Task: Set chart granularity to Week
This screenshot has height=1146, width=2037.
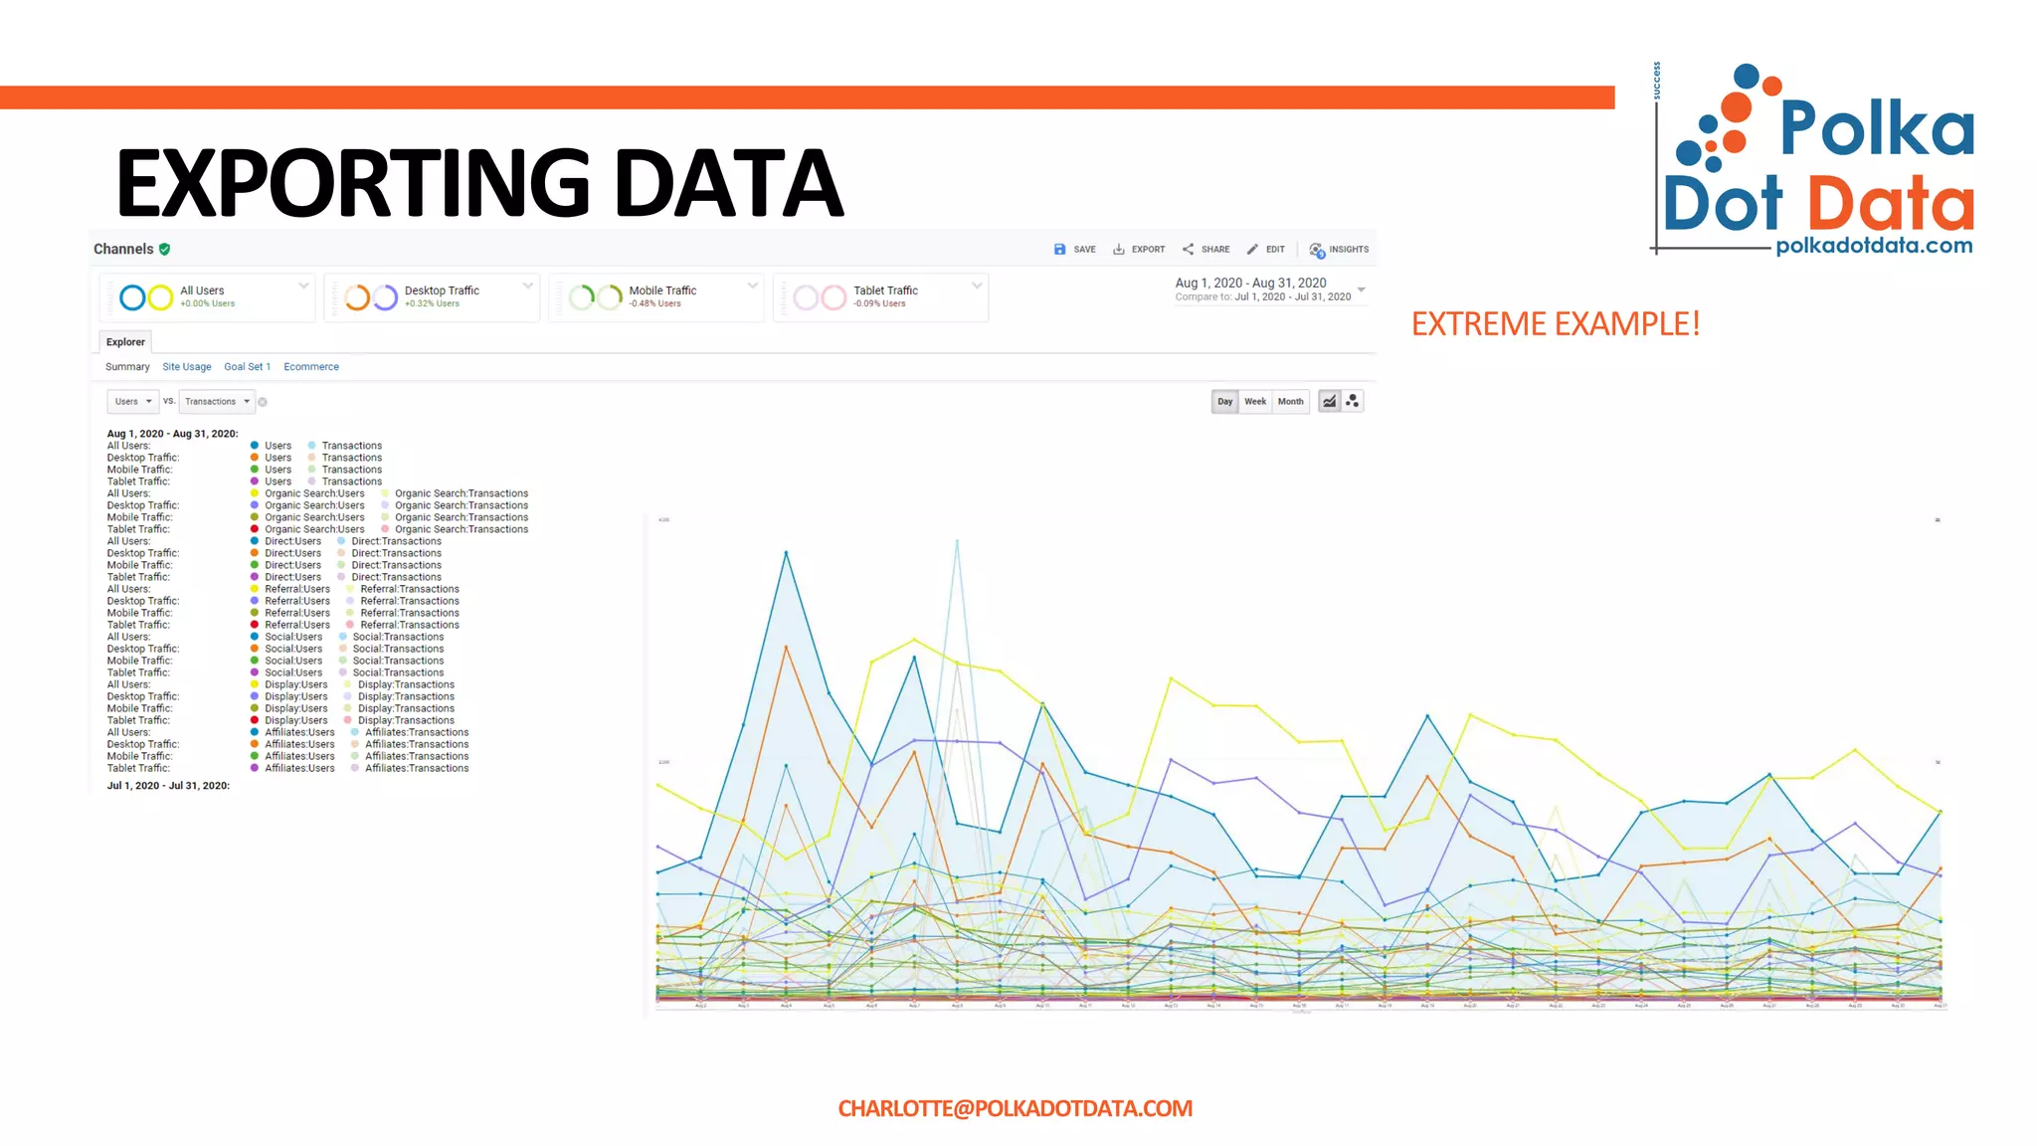Action: (1255, 402)
